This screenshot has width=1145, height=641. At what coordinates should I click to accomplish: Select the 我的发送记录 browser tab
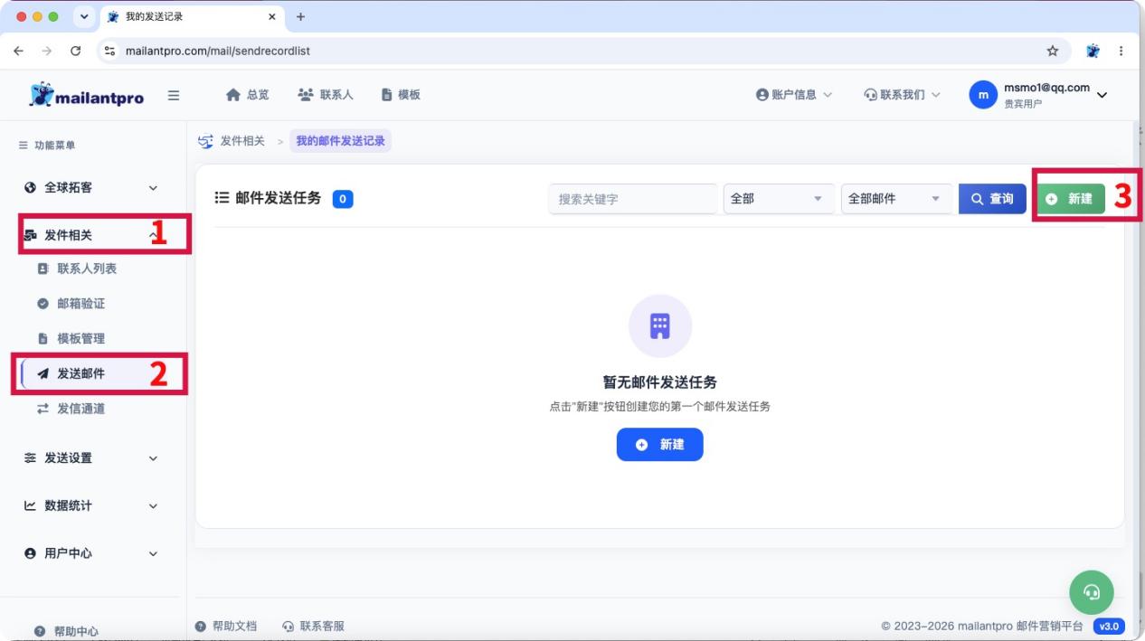[192, 16]
